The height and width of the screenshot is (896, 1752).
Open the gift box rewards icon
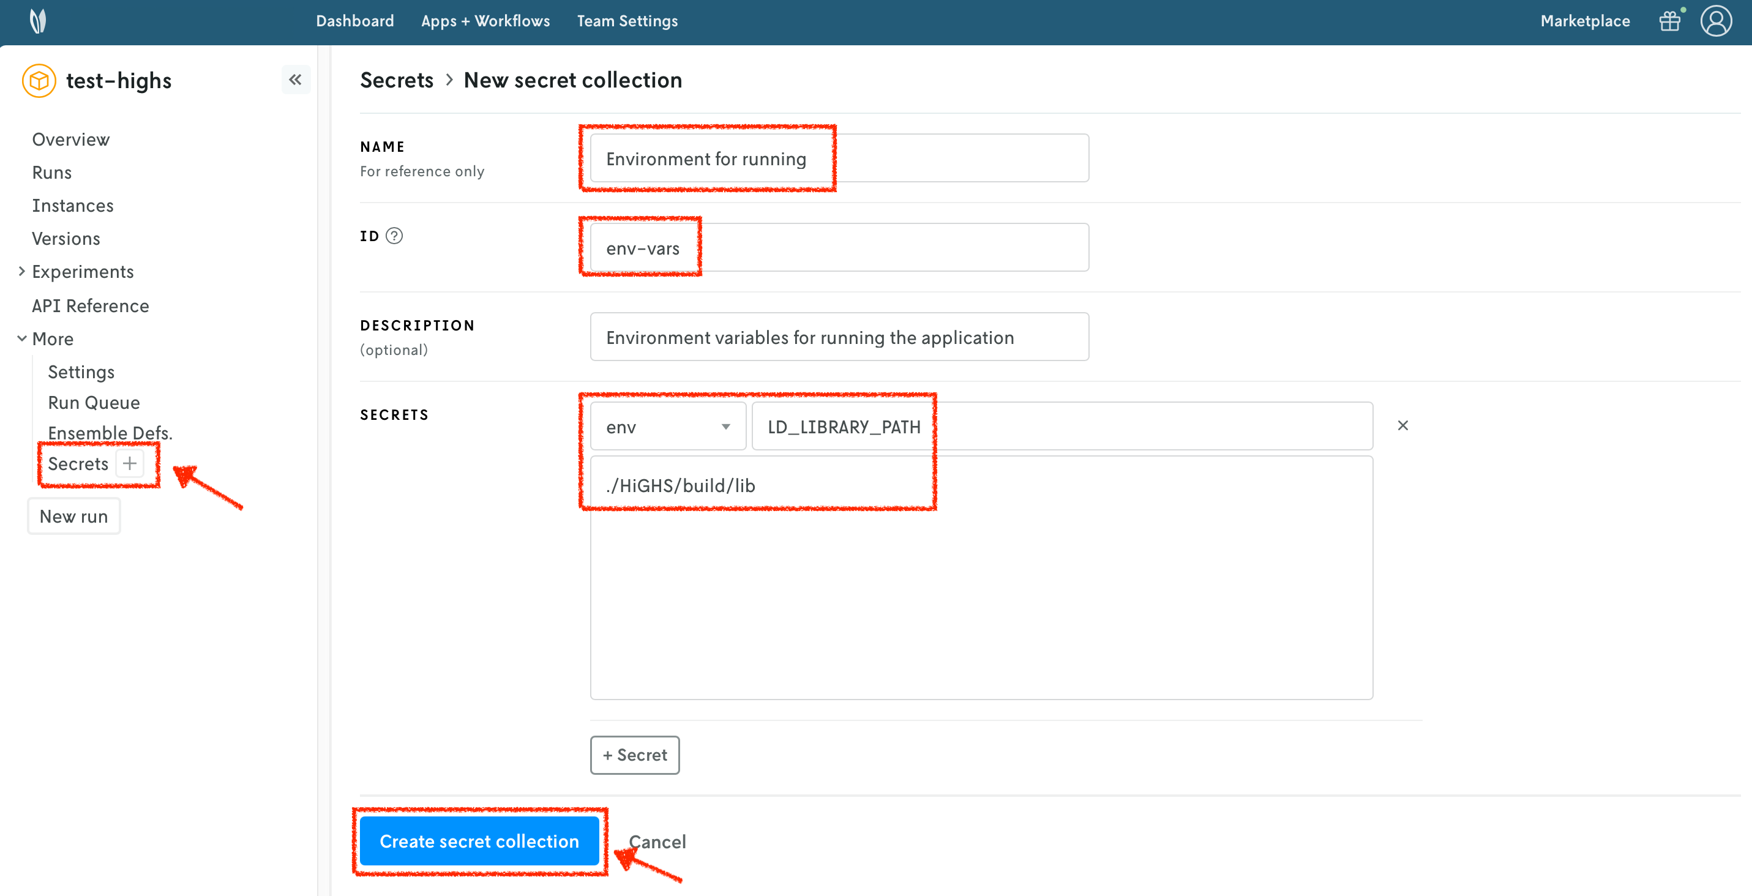click(1670, 21)
